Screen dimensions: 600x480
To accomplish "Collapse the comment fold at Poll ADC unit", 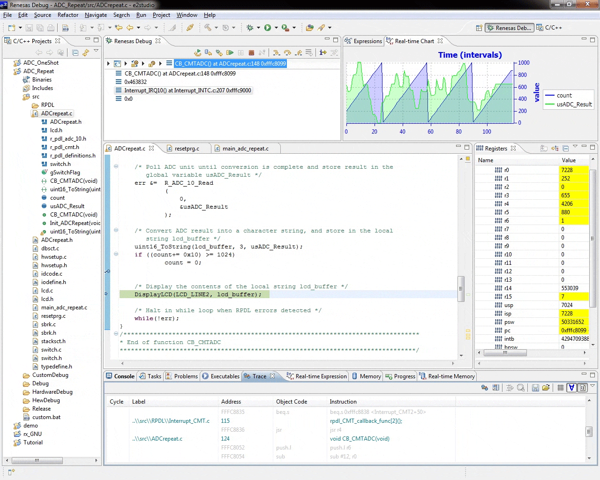I will pyautogui.click(x=116, y=166).
